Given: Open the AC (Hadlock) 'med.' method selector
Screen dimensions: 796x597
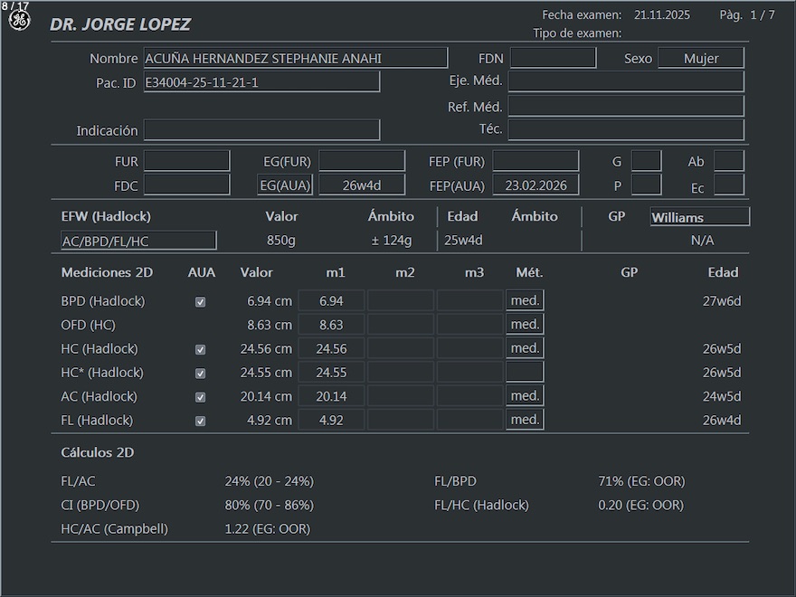Looking at the screenshot, I should 525,396.
